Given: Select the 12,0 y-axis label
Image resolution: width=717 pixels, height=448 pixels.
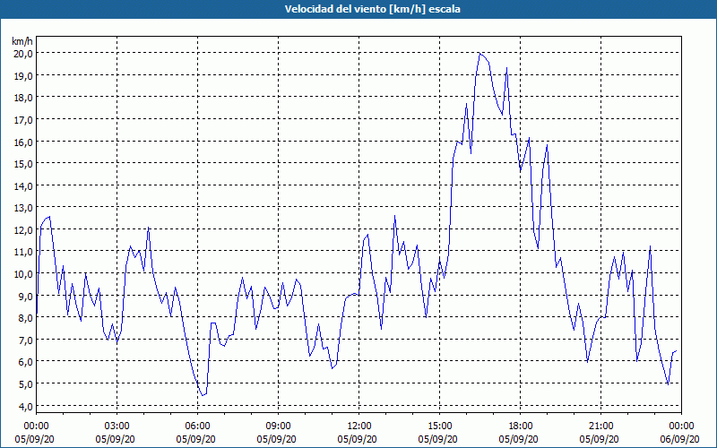Looking at the screenshot, I should [23, 230].
